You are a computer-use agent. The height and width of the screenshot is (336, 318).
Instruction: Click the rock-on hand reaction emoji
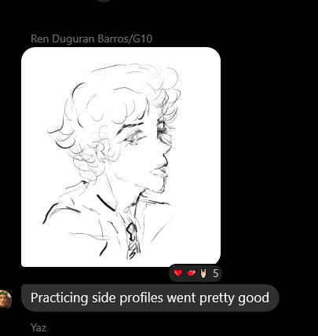coord(203,273)
